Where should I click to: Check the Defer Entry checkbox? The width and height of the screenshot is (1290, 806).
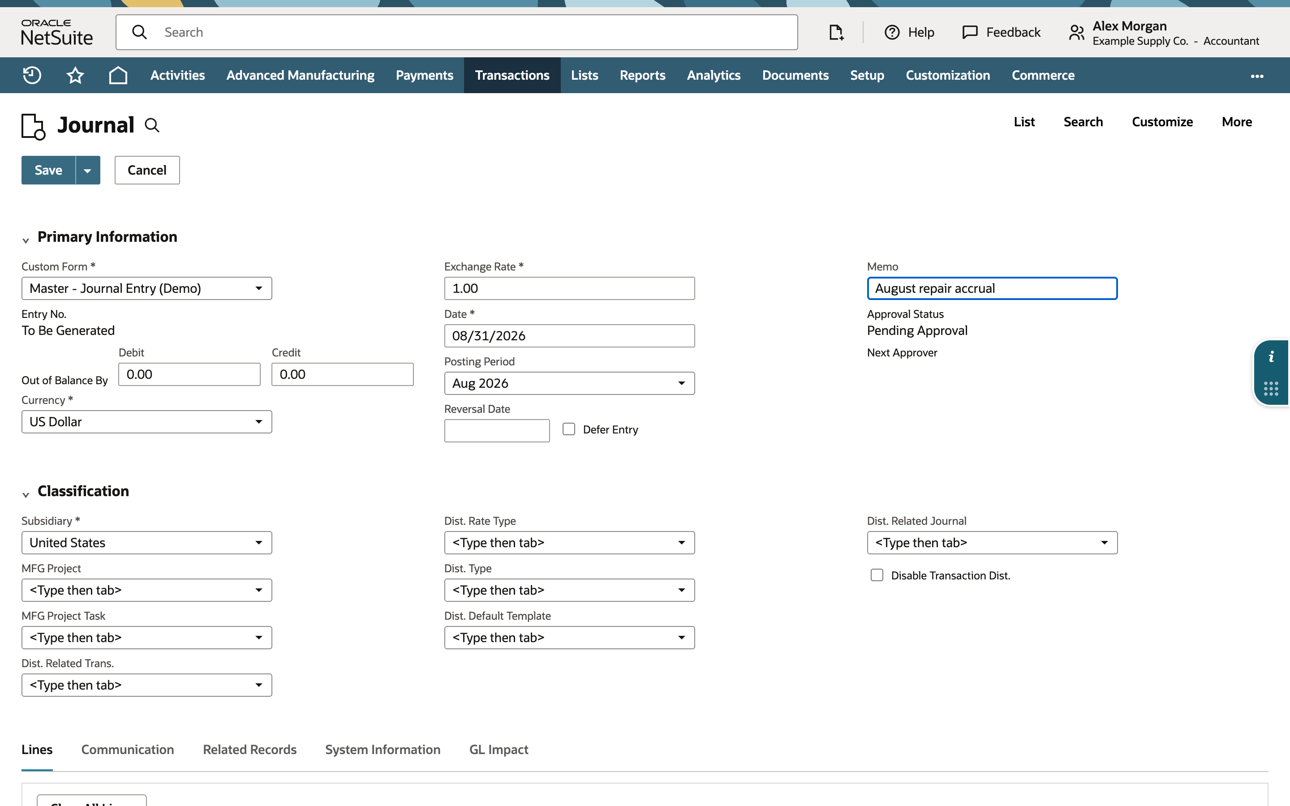[569, 429]
